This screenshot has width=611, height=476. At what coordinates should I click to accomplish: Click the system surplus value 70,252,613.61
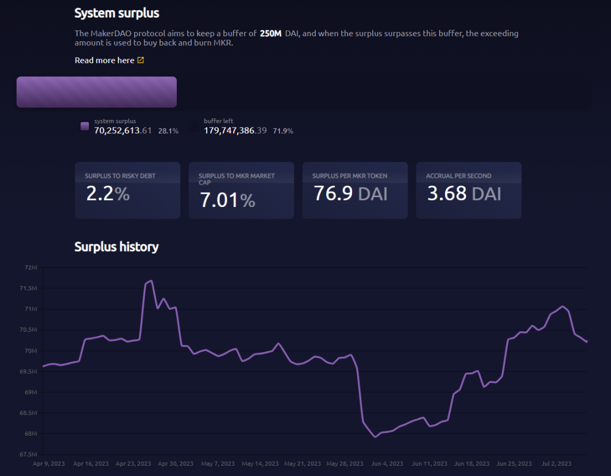[x=123, y=130]
